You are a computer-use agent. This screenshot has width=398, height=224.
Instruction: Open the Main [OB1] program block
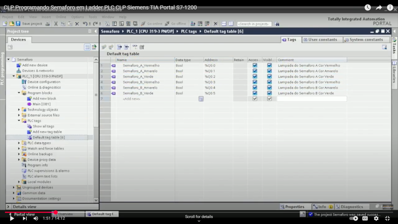point(42,104)
